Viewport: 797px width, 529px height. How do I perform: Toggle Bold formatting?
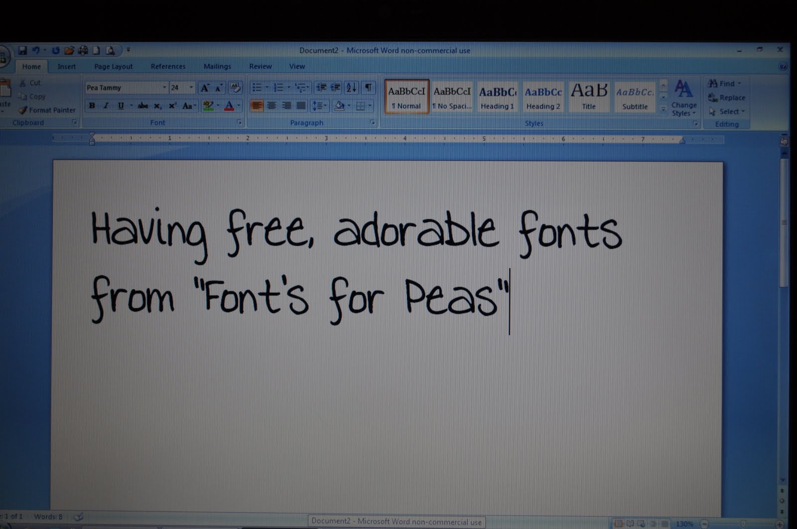coord(92,106)
